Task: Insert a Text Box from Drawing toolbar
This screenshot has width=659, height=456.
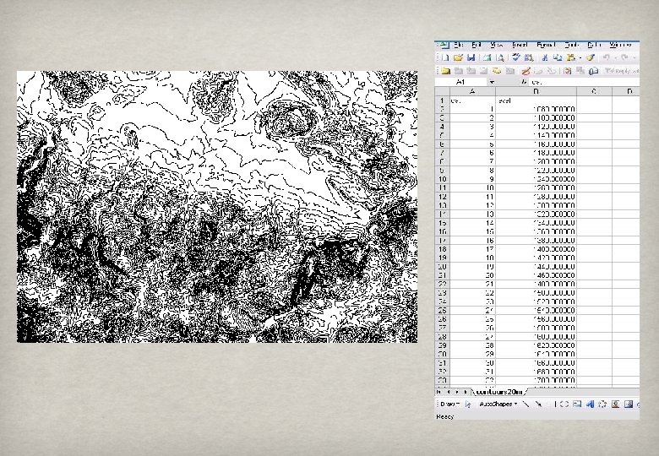Action: point(577,404)
